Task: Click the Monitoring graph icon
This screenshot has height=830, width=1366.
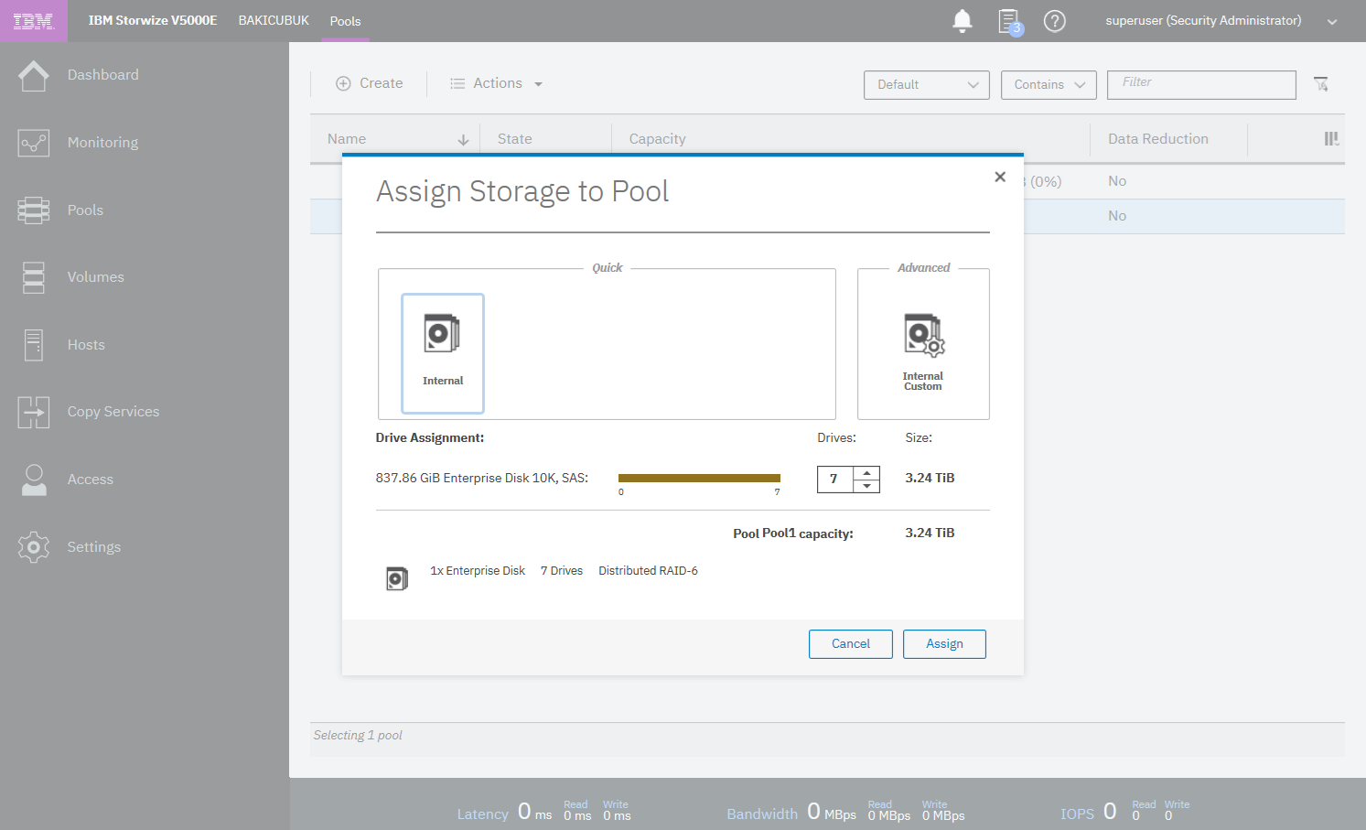Action: point(34,143)
